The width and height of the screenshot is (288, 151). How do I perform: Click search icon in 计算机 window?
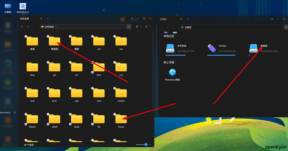[286, 27]
